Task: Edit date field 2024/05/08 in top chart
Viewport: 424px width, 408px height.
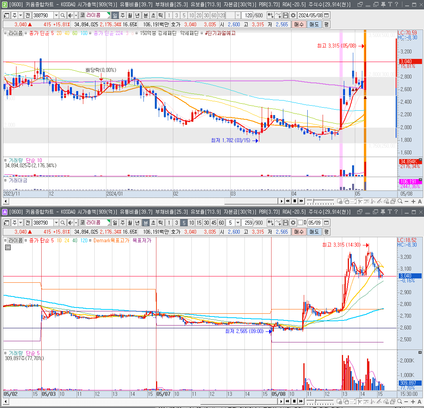Action: [x=310, y=15]
